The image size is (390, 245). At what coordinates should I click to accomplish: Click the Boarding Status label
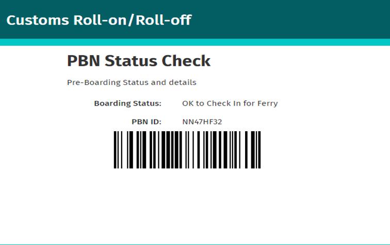pos(127,103)
